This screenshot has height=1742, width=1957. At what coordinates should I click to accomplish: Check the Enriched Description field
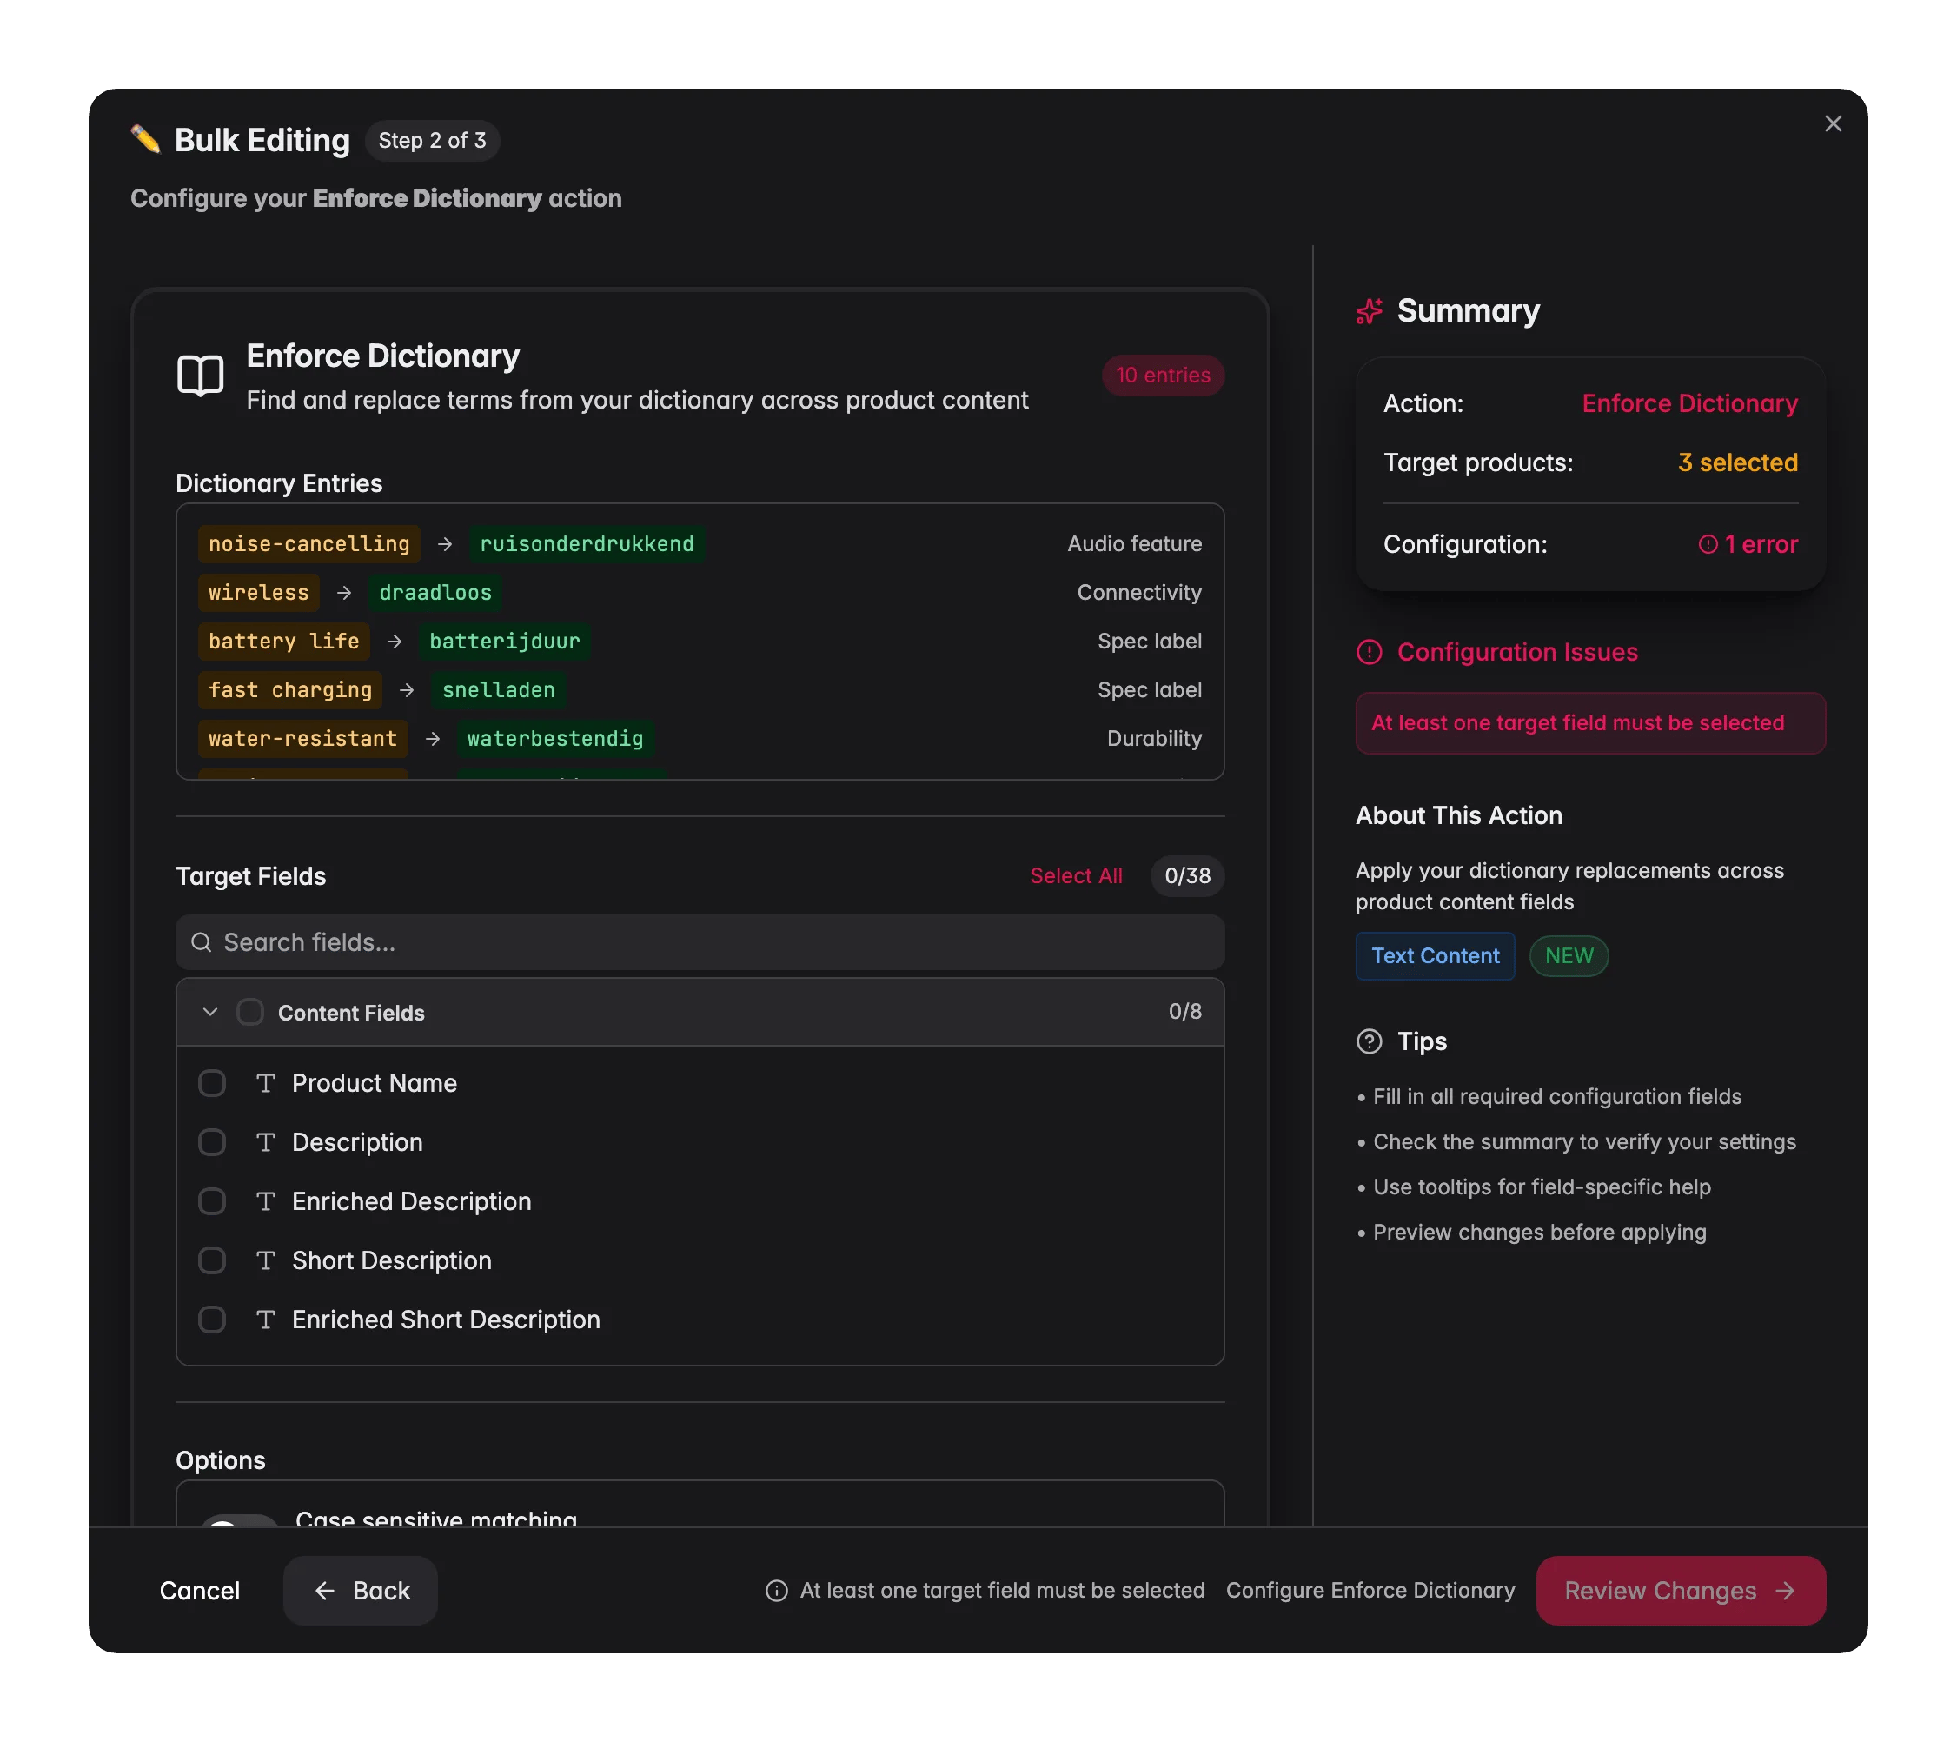[211, 1201]
